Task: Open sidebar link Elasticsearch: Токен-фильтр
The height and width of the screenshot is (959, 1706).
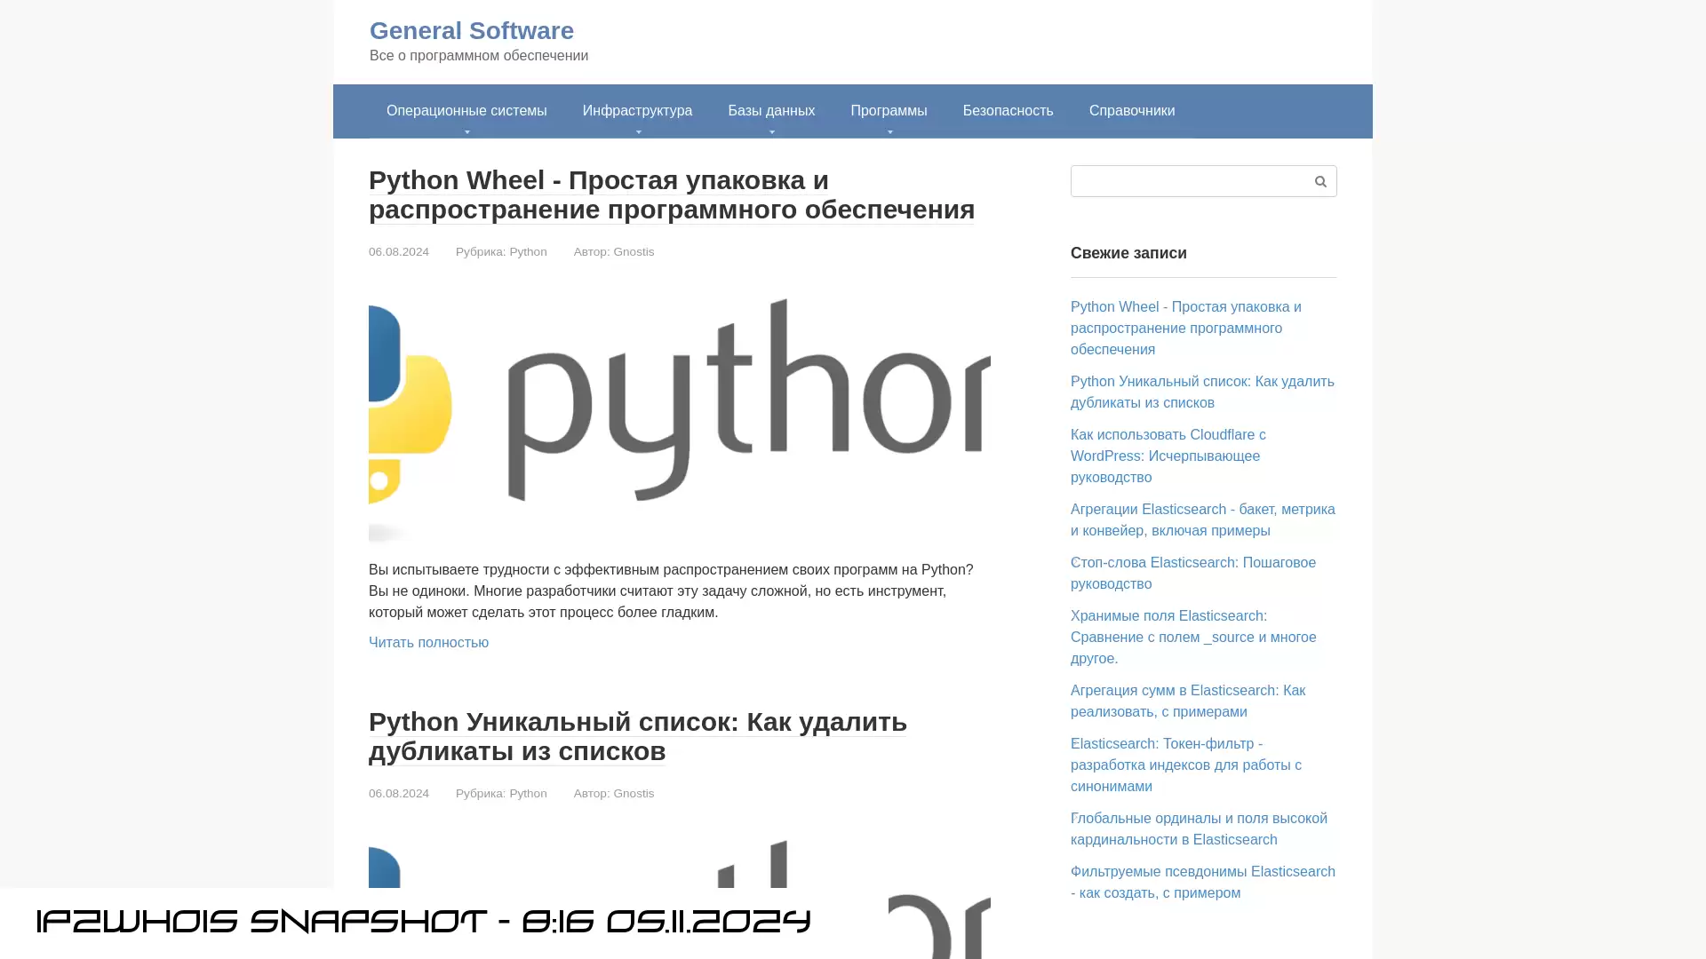Action: [x=1186, y=765]
